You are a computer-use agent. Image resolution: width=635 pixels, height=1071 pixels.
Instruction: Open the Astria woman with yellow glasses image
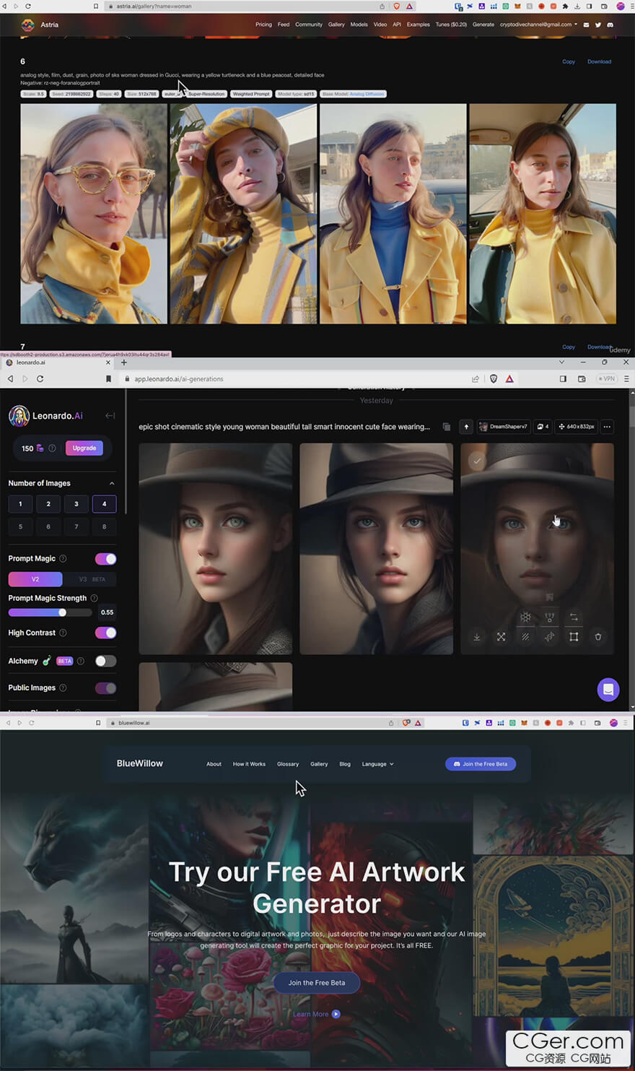click(x=94, y=214)
